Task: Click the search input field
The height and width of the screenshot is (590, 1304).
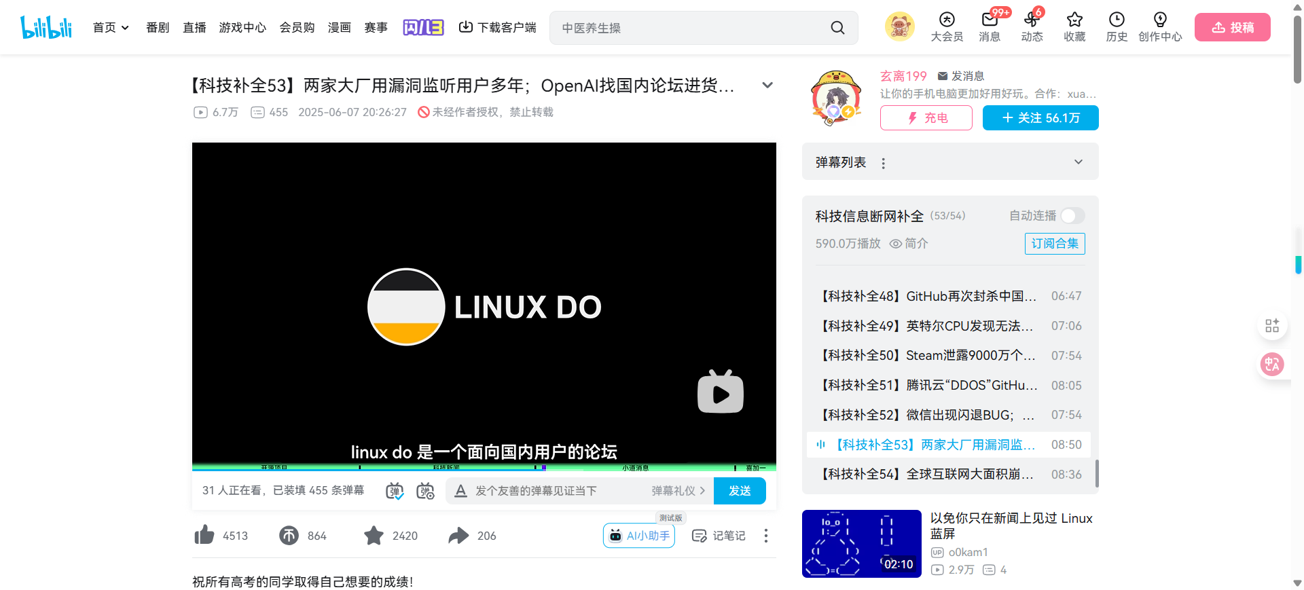Action: pyautogui.click(x=689, y=28)
